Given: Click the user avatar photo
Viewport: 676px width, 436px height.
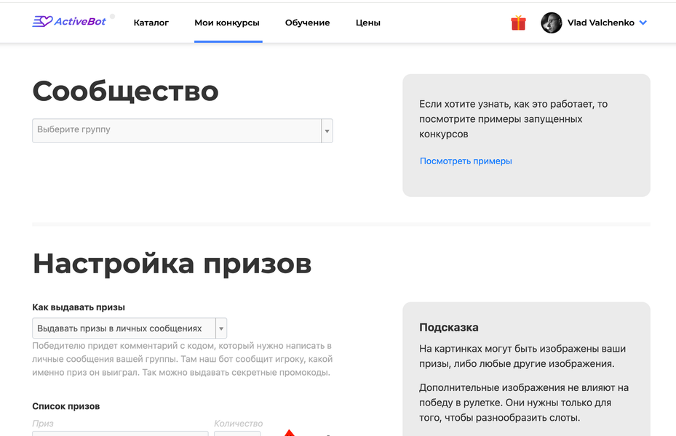Looking at the screenshot, I should click(x=552, y=23).
